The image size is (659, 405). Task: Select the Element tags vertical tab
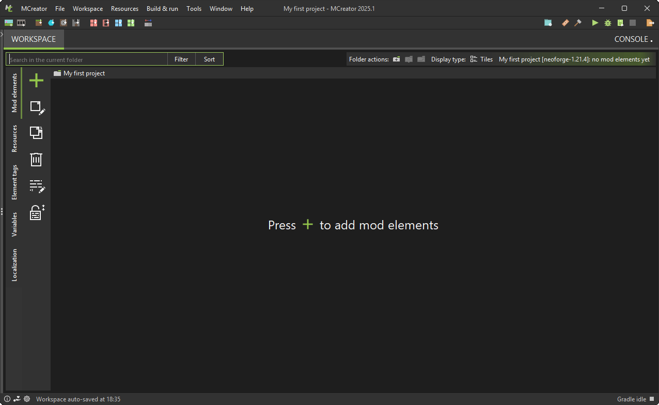14,182
